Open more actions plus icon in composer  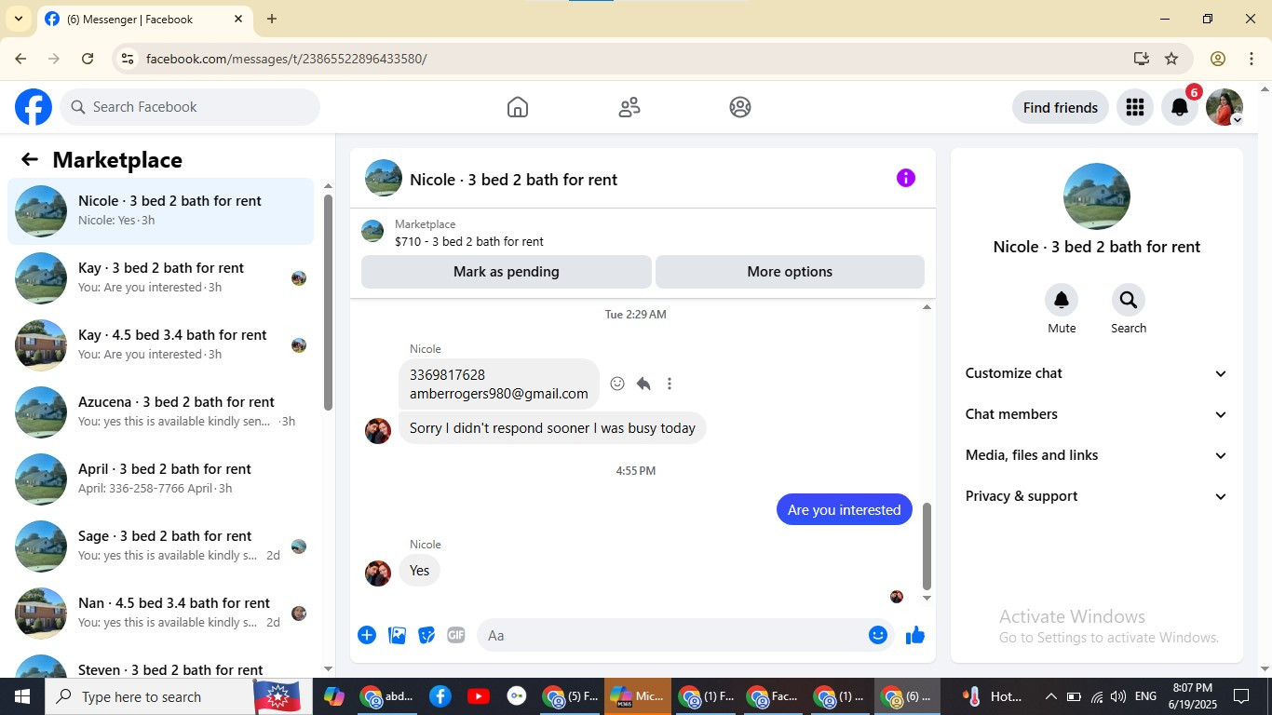(x=367, y=635)
